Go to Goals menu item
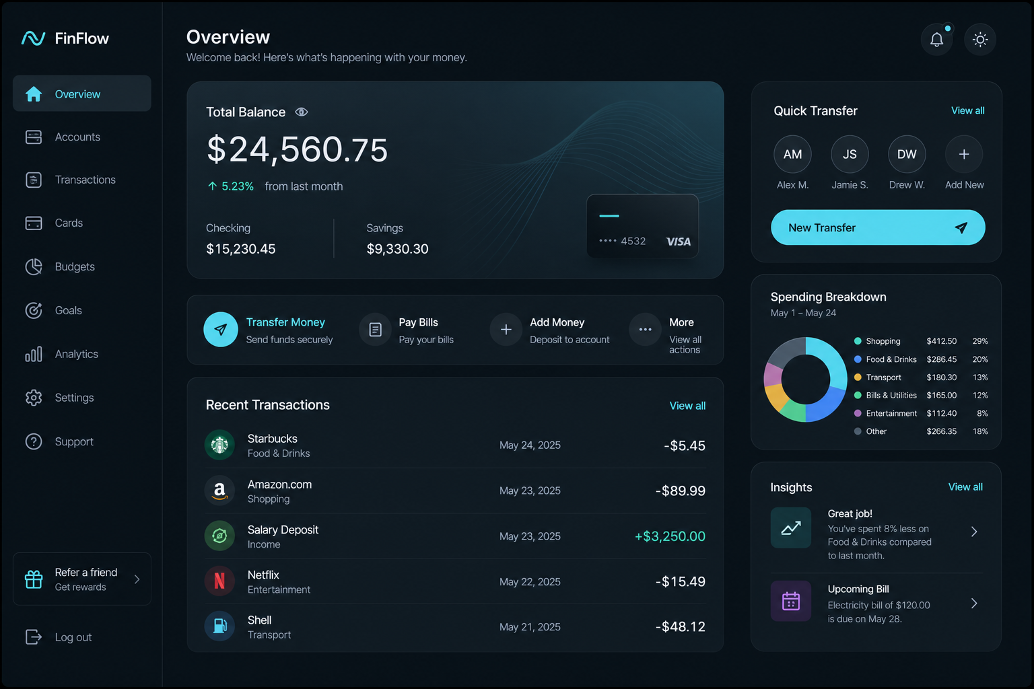The height and width of the screenshot is (689, 1034). [82, 310]
